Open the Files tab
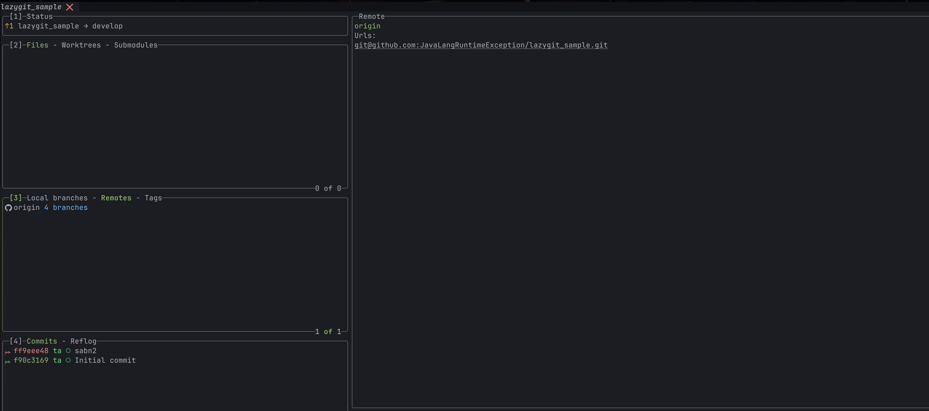Viewport: 929px width, 411px height. 37,45
